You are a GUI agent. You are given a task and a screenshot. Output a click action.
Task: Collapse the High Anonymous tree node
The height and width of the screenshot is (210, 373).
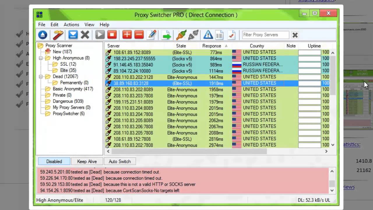pyautogui.click(x=41, y=58)
